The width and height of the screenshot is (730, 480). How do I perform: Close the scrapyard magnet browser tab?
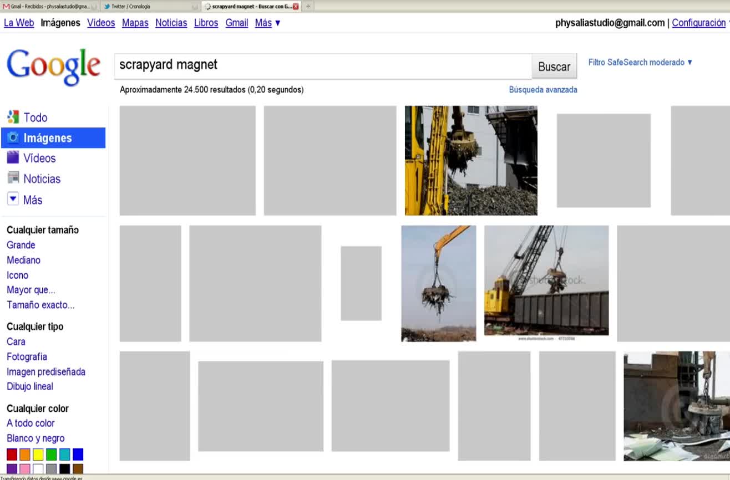click(x=296, y=6)
